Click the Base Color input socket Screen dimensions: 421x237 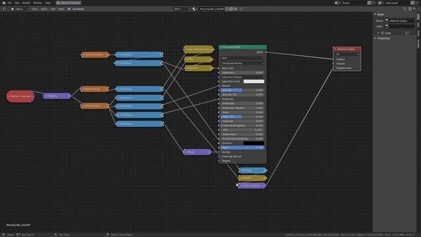(219, 68)
